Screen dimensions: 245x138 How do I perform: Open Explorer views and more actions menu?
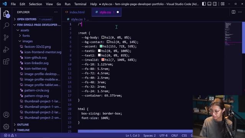tap(56, 12)
